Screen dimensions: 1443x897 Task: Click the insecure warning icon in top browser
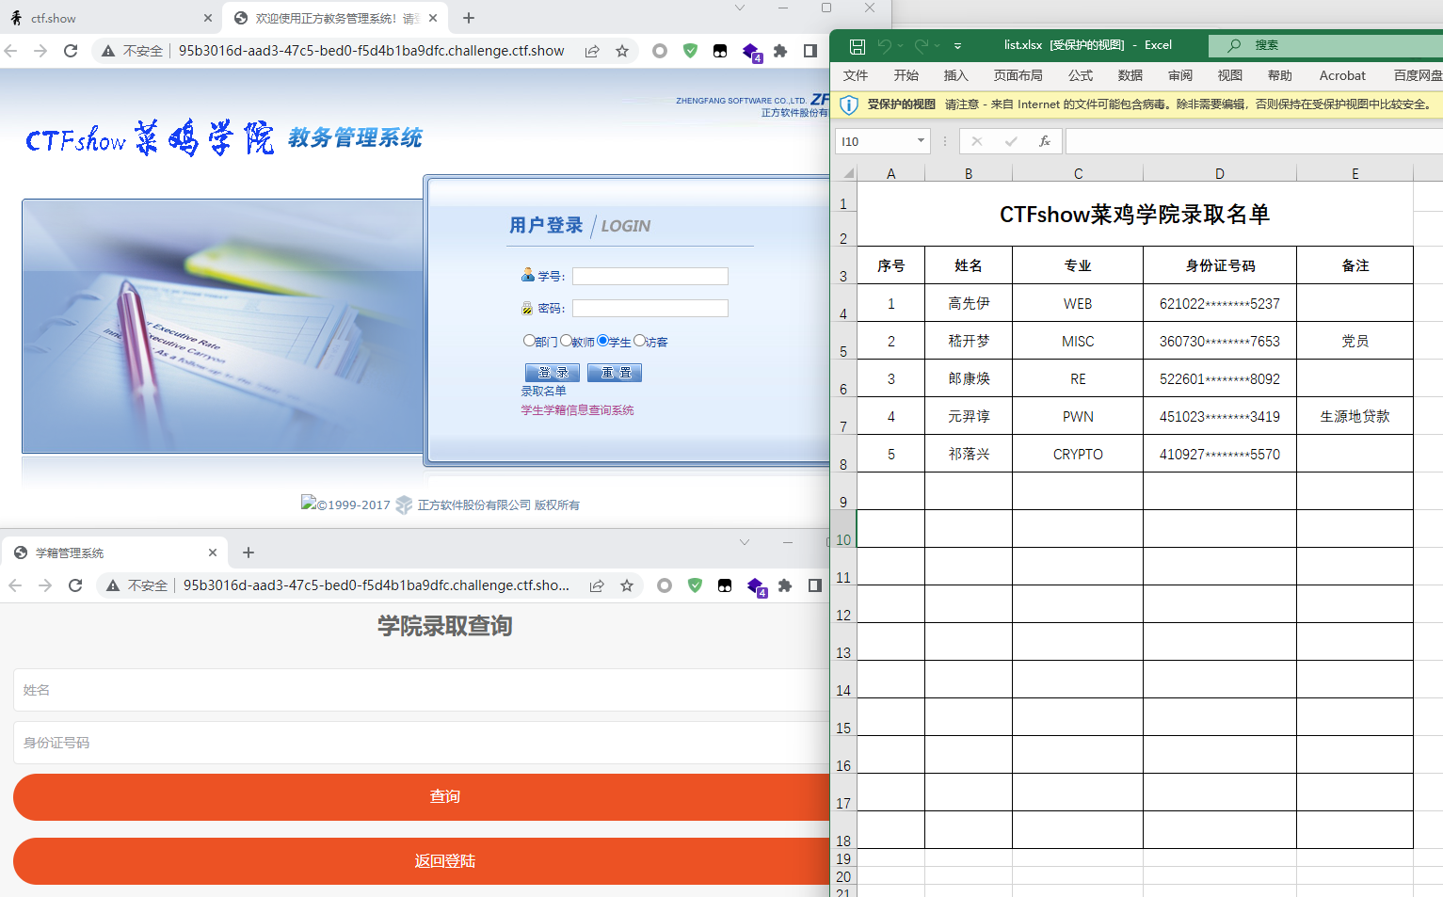point(109,51)
